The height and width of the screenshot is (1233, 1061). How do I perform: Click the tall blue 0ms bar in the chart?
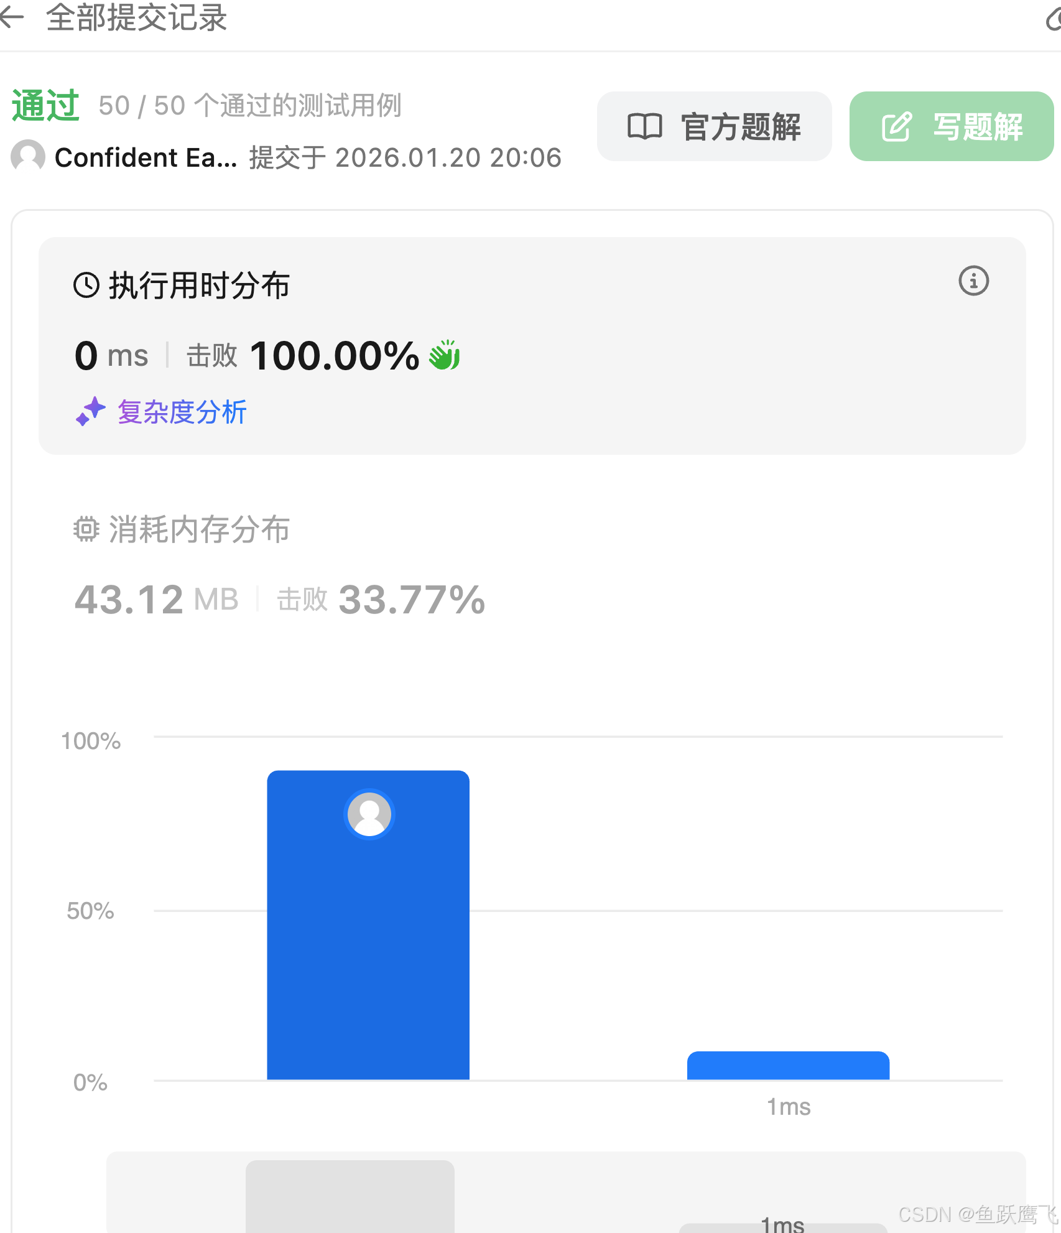pyautogui.click(x=368, y=924)
